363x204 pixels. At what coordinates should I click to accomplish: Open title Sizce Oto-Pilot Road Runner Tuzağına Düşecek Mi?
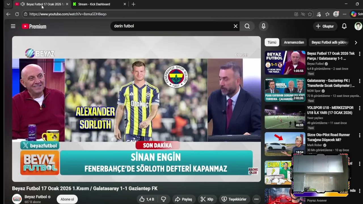(x=328, y=137)
